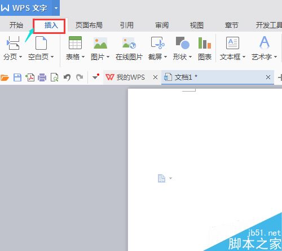
Task: Expand the 艺术字 dropdown arrow
Action: [x=275, y=57]
